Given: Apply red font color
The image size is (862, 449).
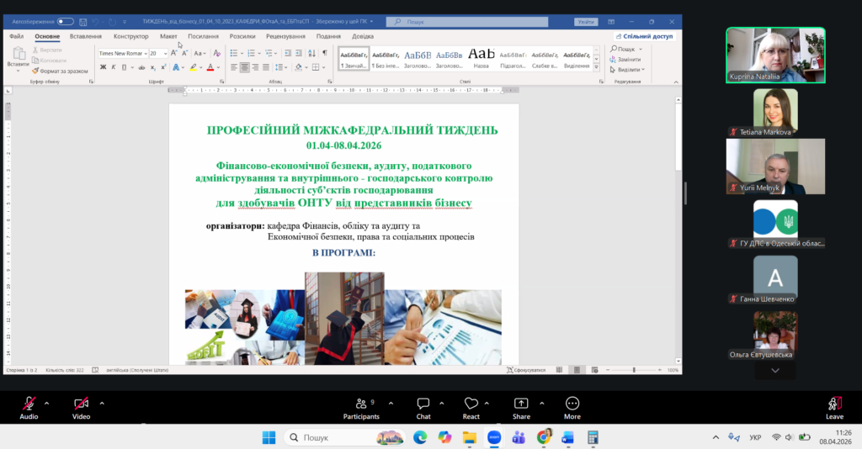Looking at the screenshot, I should (x=210, y=67).
